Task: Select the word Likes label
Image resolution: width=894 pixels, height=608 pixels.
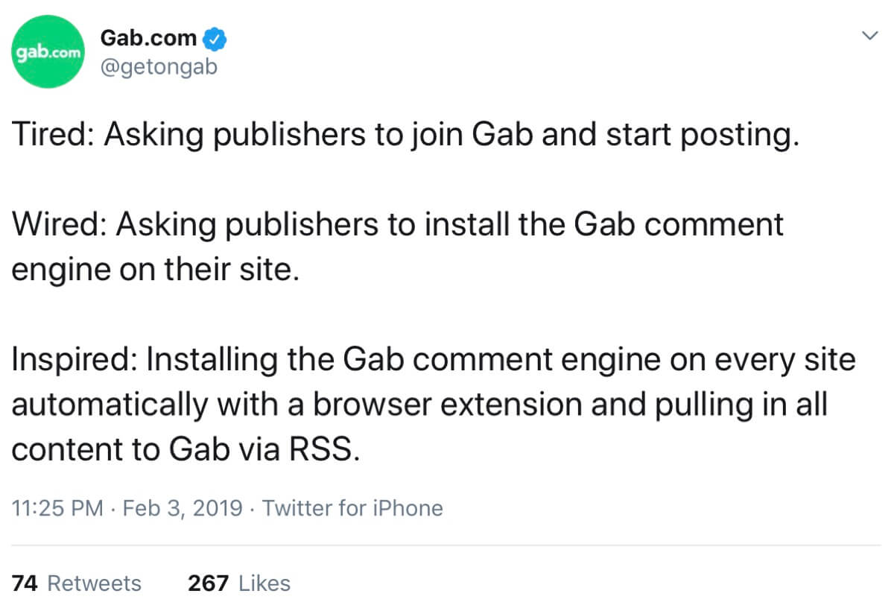Action: pyautogui.click(x=264, y=583)
